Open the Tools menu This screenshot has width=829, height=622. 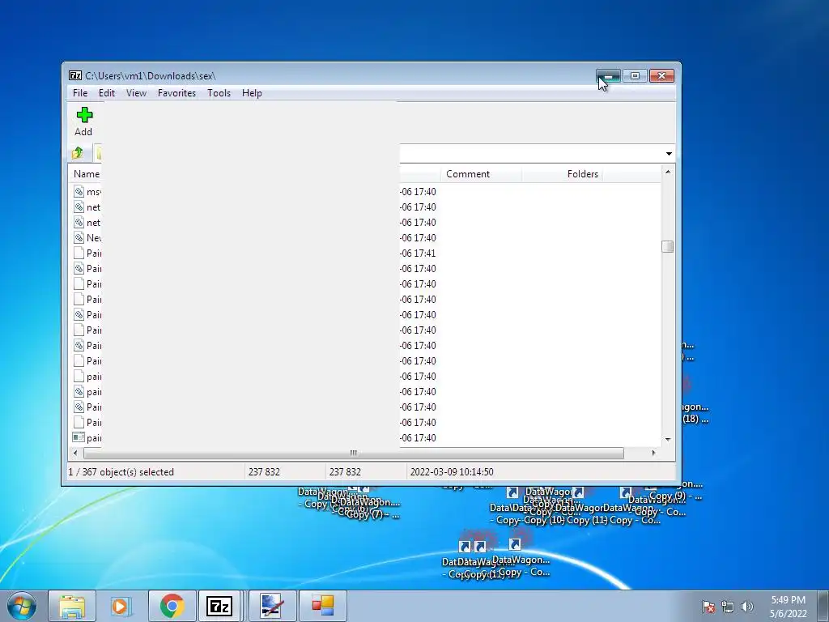tap(219, 93)
